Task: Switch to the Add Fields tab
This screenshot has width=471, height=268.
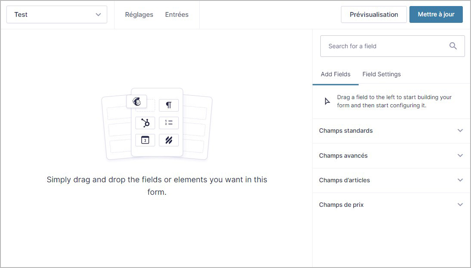Action: coord(335,74)
